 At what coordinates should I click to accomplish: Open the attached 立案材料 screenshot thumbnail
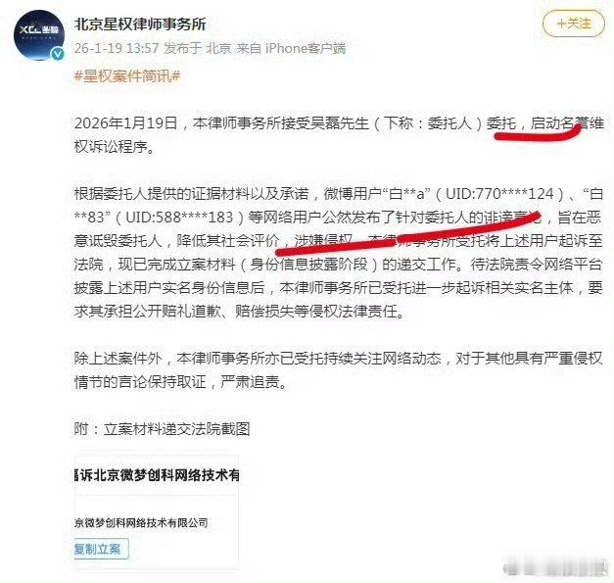click(x=157, y=510)
